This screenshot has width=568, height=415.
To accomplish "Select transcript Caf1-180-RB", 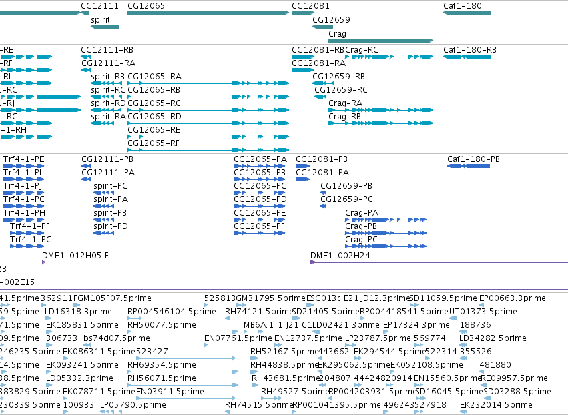I will click(x=467, y=57).
